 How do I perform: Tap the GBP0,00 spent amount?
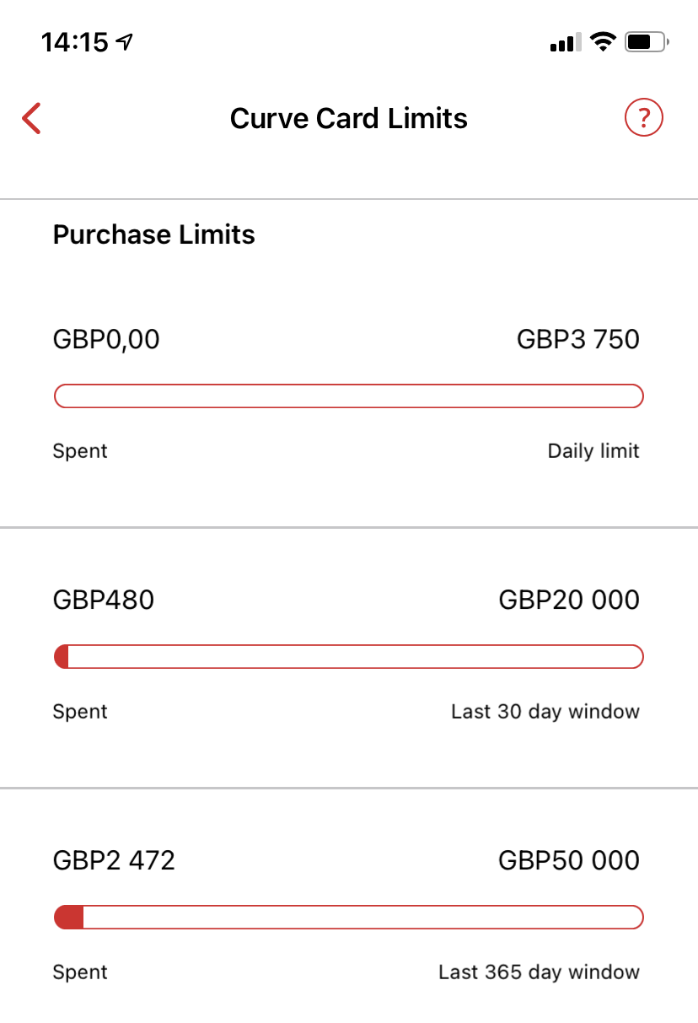106,340
